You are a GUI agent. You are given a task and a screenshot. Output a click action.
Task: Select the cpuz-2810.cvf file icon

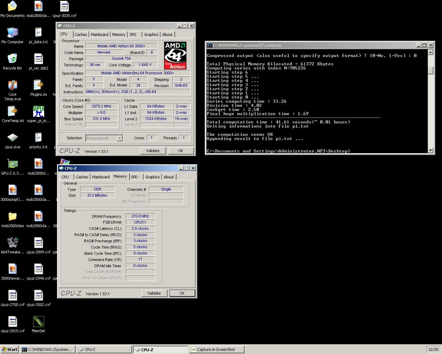tap(12, 324)
